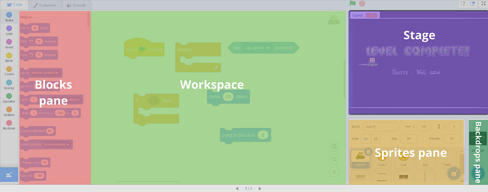Screen dimensions: 488x192
Task: Edit the sprite Size field
Action: [x=409, y=139]
